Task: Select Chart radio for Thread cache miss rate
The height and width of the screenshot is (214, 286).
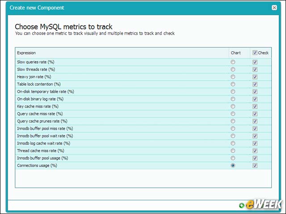Action: tap(233, 151)
